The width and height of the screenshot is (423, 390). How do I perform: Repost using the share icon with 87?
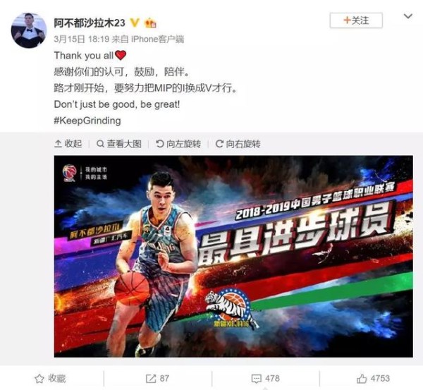click(157, 379)
